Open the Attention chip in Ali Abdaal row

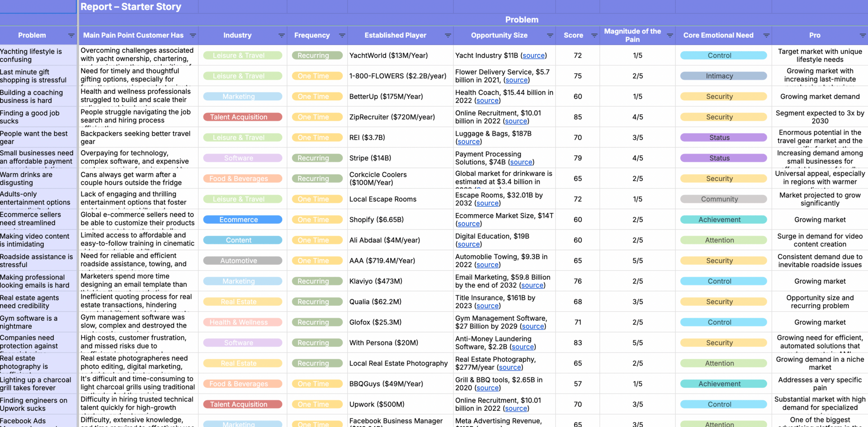pos(723,240)
